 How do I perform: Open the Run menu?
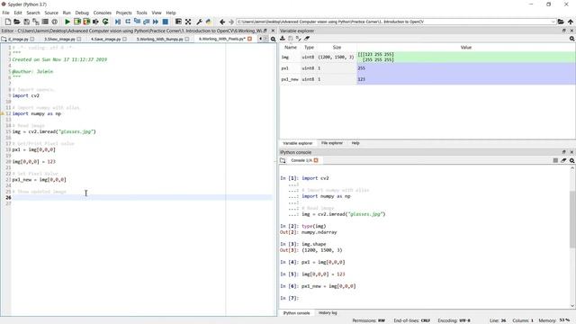click(x=67, y=13)
